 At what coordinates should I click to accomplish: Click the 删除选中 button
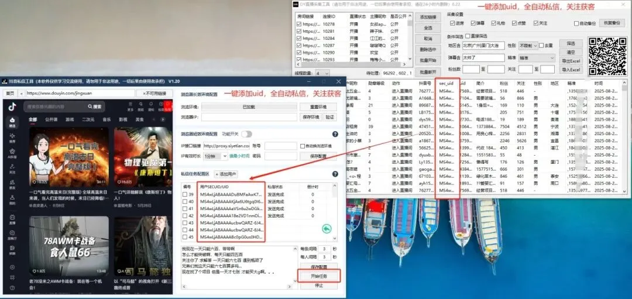428,50
